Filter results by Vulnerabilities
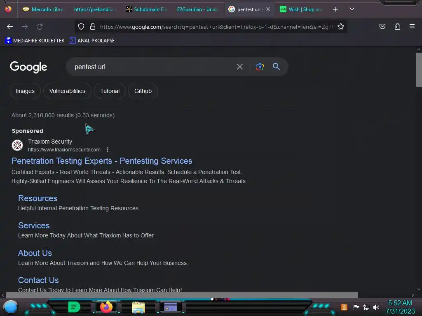The width and height of the screenshot is (422, 316). tap(67, 91)
